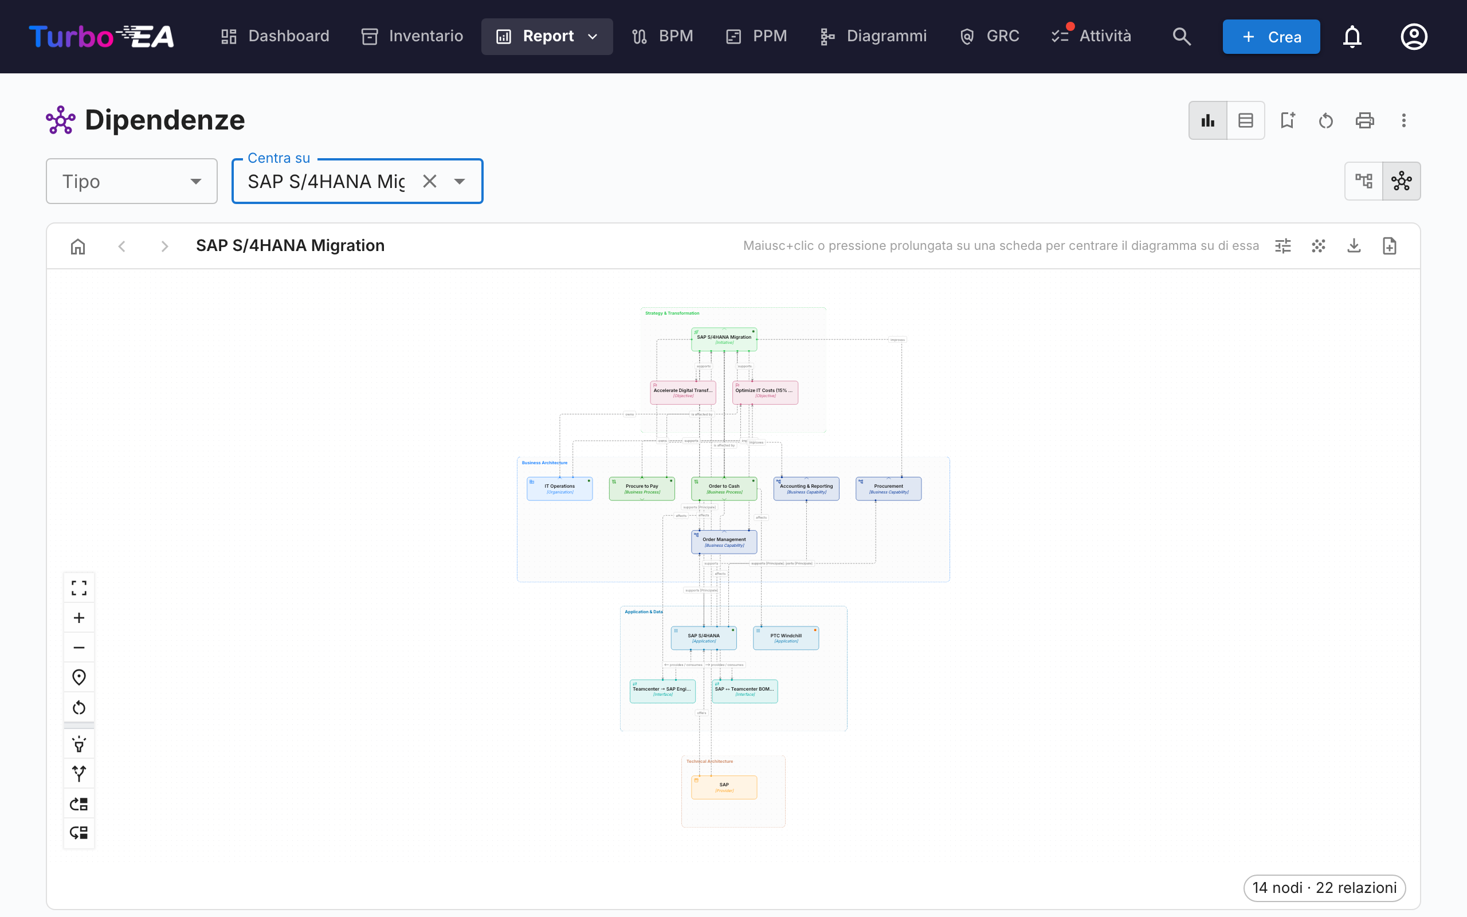Select SAP ↔ Teamcenter BOM interface node
The width and height of the screenshot is (1467, 917).
point(744,691)
